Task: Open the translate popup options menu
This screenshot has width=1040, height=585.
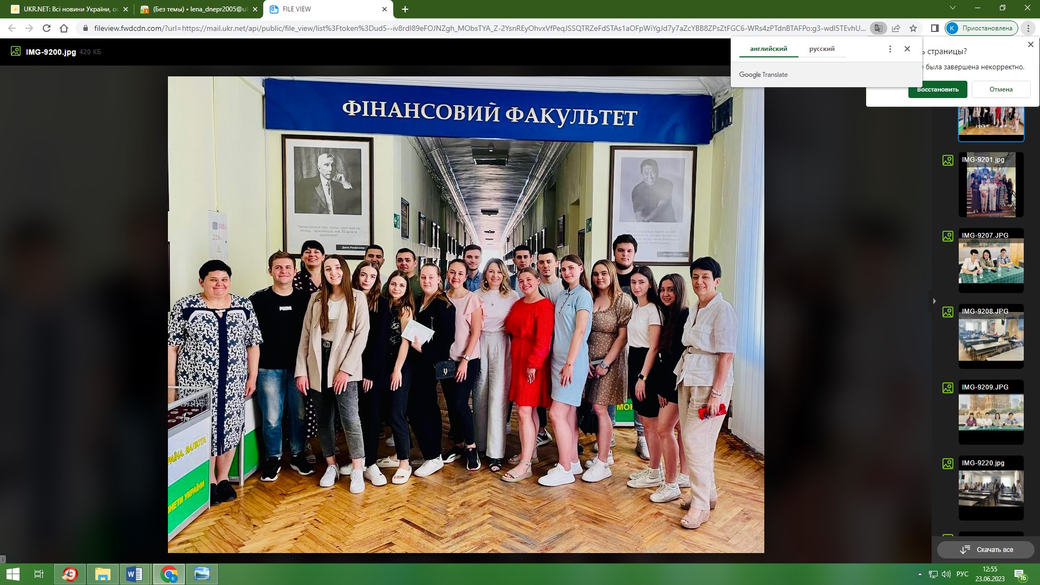Action: [x=890, y=49]
